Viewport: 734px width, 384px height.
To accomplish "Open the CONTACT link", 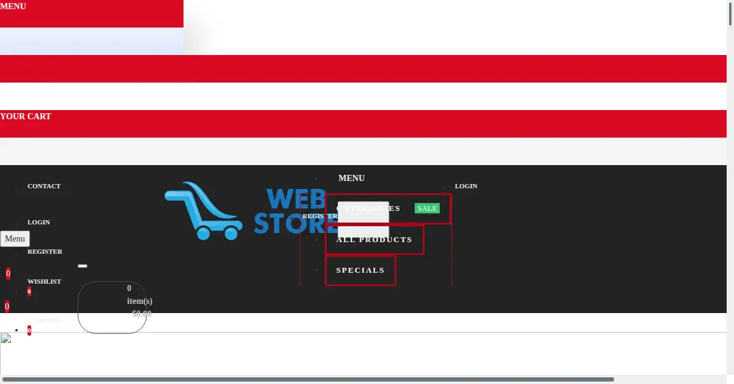I will pos(44,186).
